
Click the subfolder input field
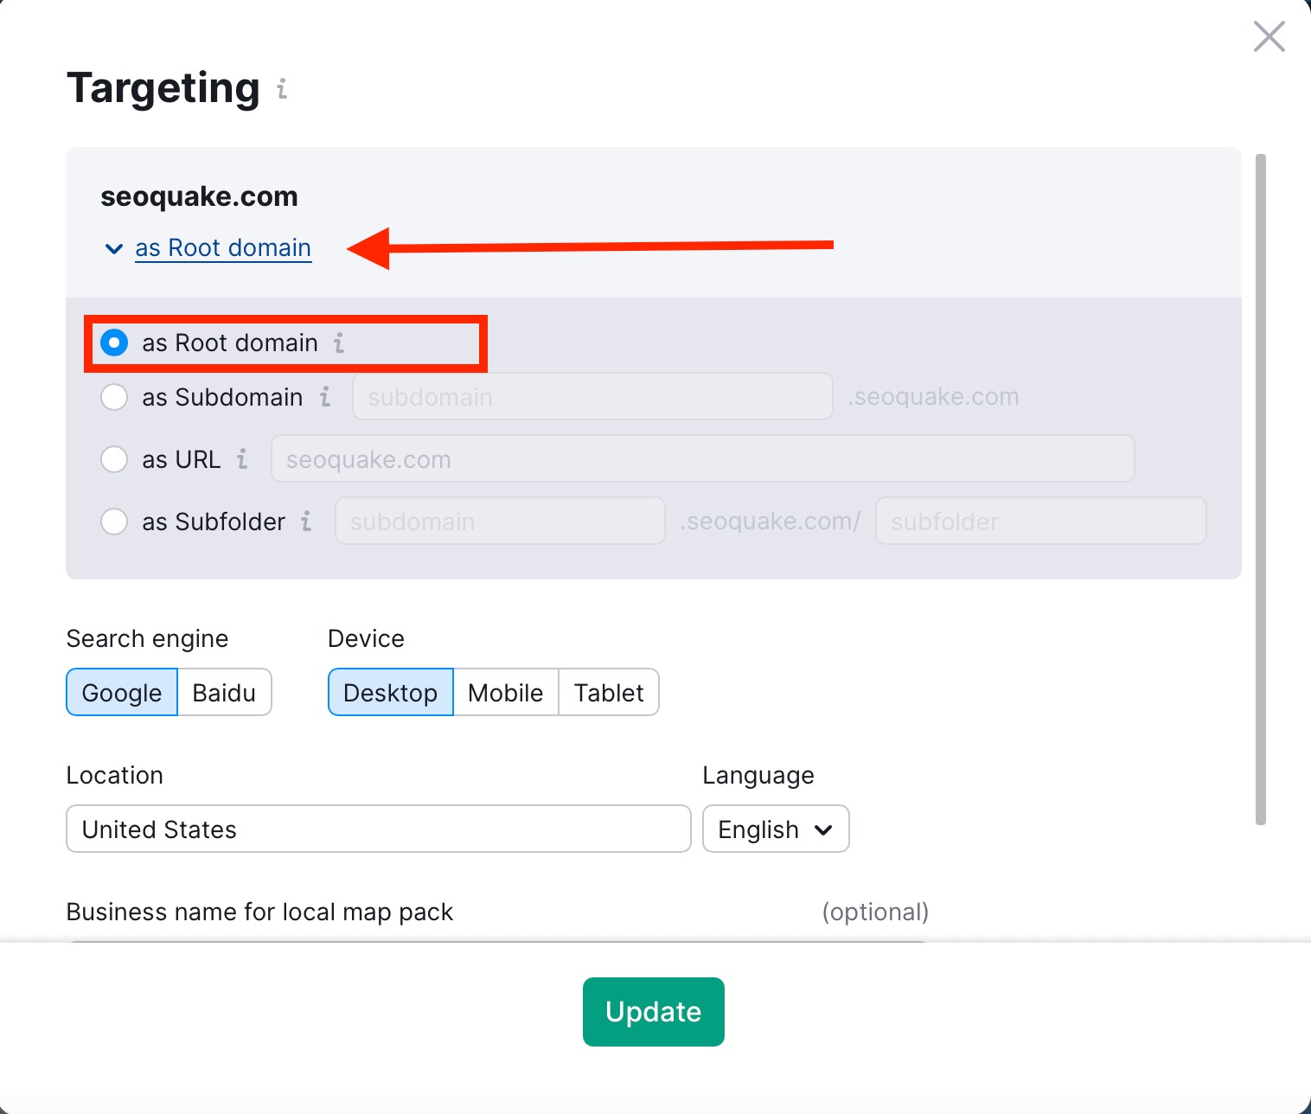tap(1040, 522)
